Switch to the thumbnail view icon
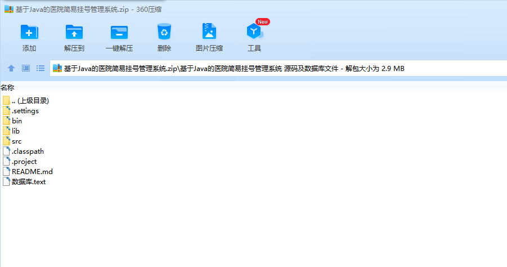Viewport: 507px width, 267px height. 26,68
